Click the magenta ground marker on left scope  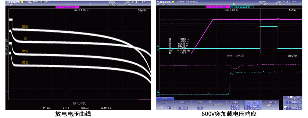click(8, 91)
